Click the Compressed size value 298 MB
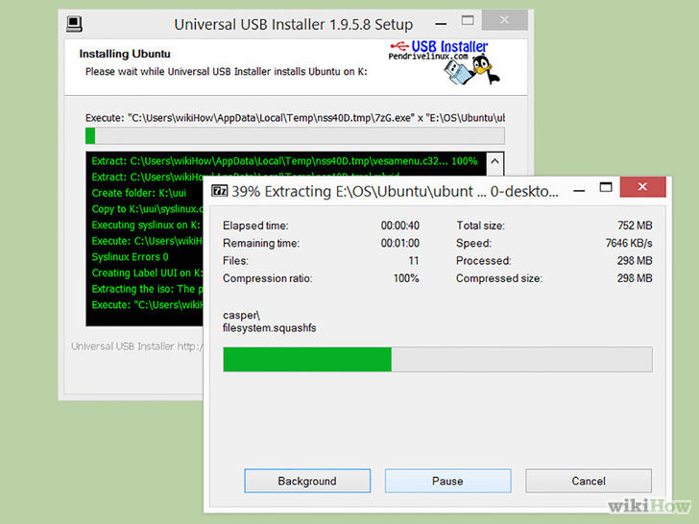 click(x=635, y=278)
